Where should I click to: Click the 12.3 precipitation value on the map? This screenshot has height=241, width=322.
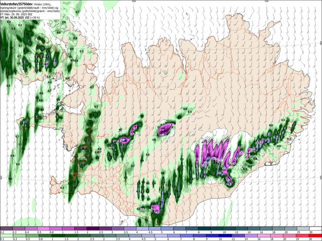pos(229,184)
